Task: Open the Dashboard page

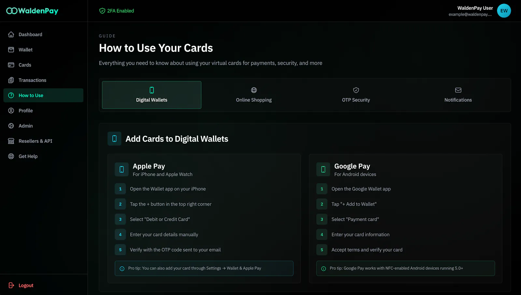Action: pyautogui.click(x=43, y=35)
